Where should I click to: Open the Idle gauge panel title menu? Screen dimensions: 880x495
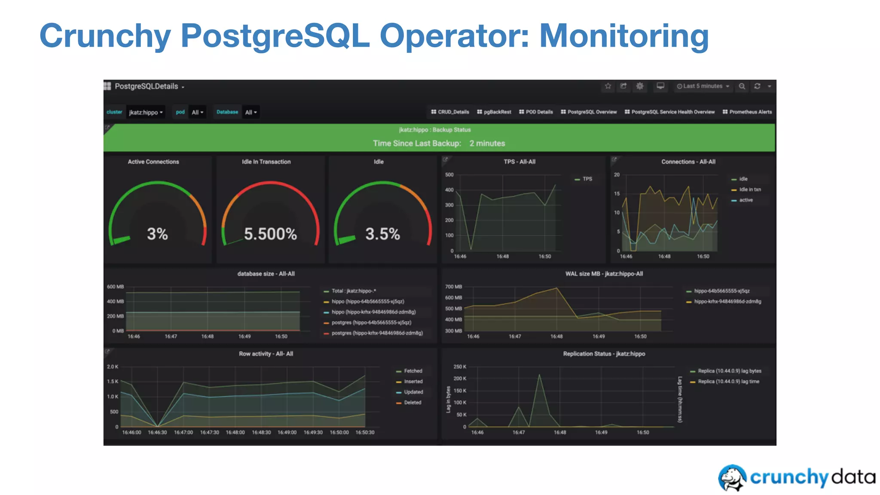click(379, 162)
